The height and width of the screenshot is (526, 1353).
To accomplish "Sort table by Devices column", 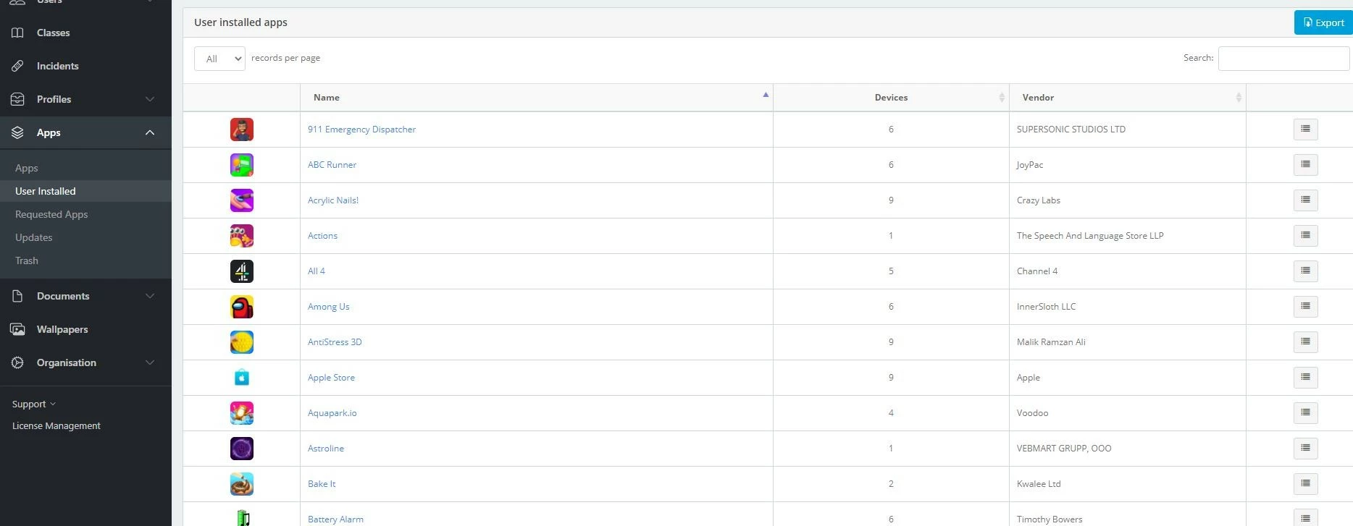I will (x=891, y=98).
